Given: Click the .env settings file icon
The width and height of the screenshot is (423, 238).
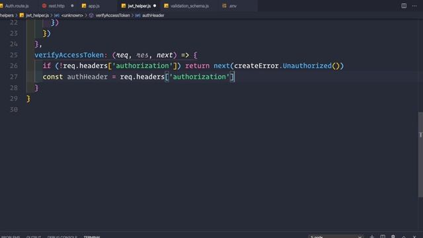Looking at the screenshot, I should point(224,6).
